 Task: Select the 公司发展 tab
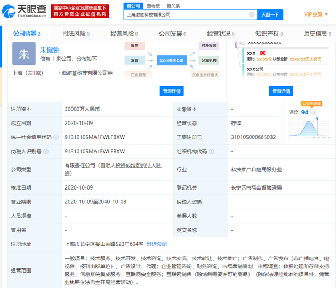(172, 34)
